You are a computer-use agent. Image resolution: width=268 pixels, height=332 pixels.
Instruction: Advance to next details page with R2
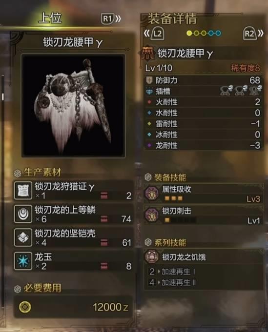tap(253, 34)
